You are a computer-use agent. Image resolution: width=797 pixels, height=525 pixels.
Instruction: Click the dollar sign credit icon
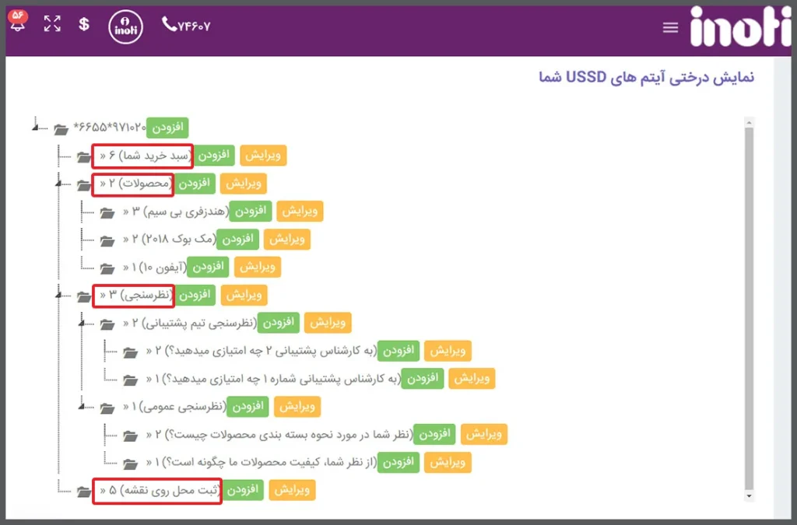click(84, 24)
